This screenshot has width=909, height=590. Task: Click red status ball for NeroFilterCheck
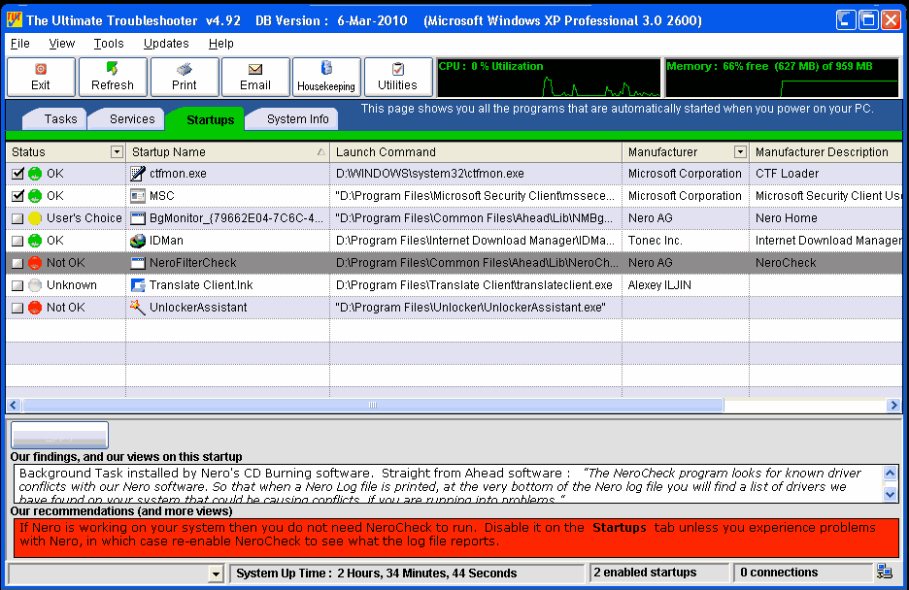(35, 263)
